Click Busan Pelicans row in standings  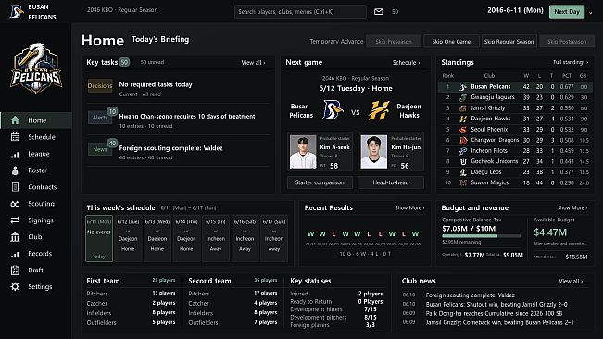click(x=515, y=87)
